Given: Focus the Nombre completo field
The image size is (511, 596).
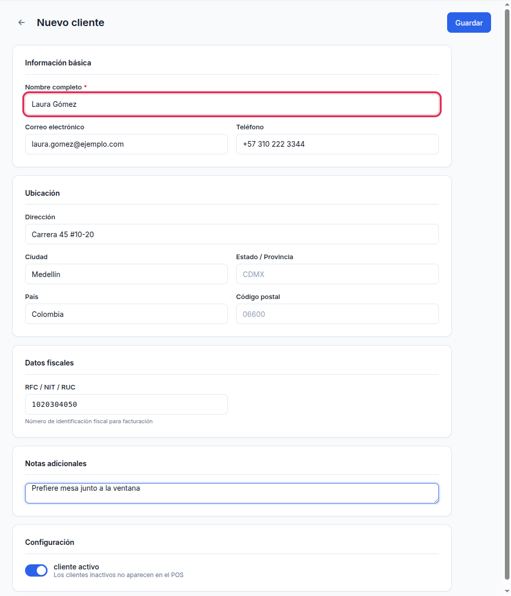Looking at the screenshot, I should (x=232, y=104).
